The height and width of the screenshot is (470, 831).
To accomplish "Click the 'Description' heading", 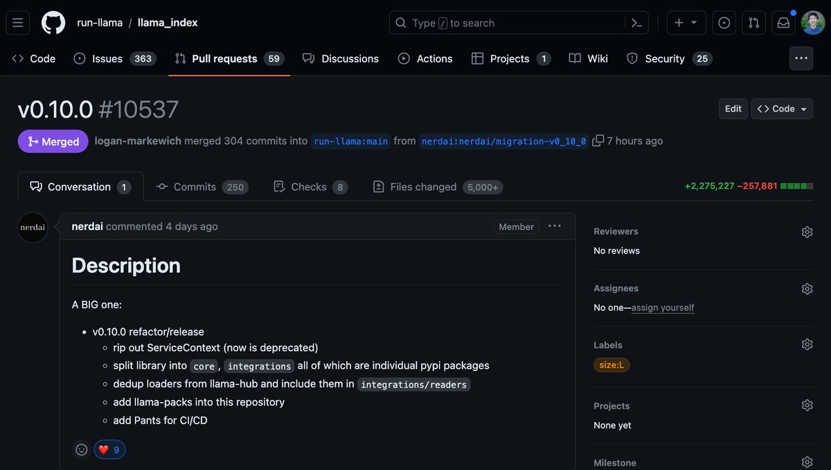I will [x=126, y=266].
